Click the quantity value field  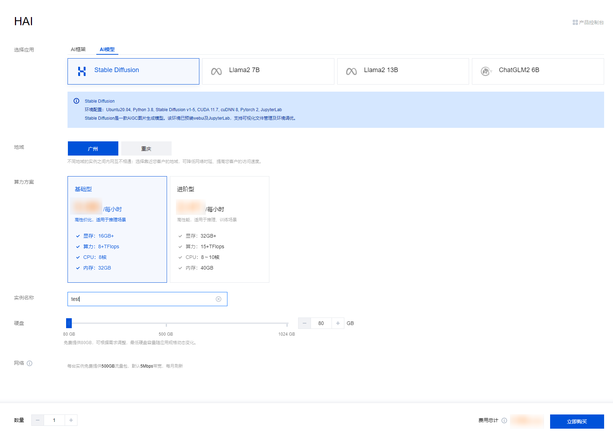click(x=54, y=420)
